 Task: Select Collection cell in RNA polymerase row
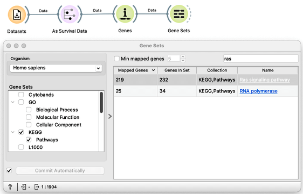tap(217, 91)
